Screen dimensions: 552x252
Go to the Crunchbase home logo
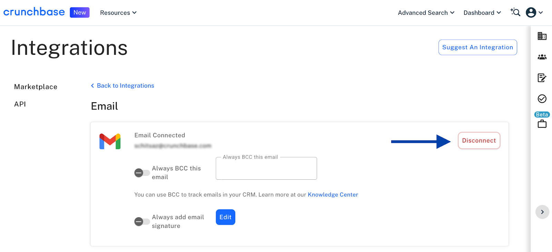(x=34, y=12)
